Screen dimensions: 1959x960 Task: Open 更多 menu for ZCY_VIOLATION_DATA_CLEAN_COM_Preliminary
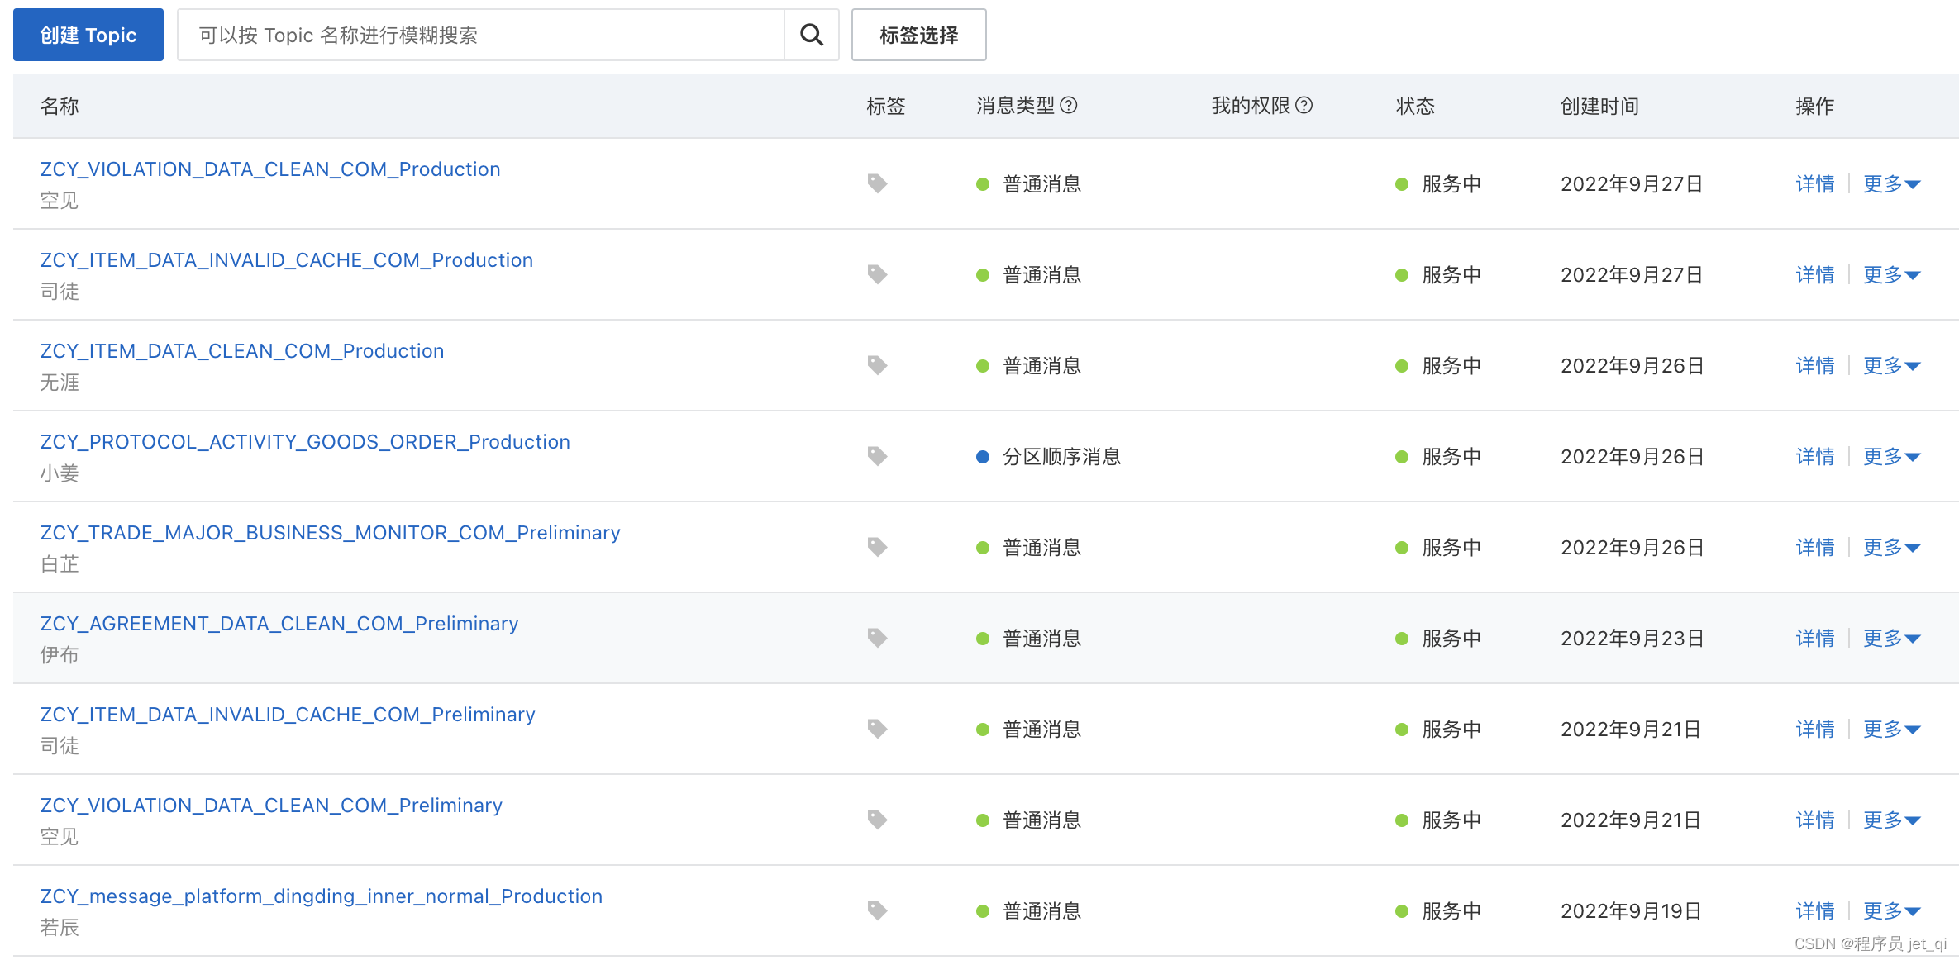point(1892,820)
